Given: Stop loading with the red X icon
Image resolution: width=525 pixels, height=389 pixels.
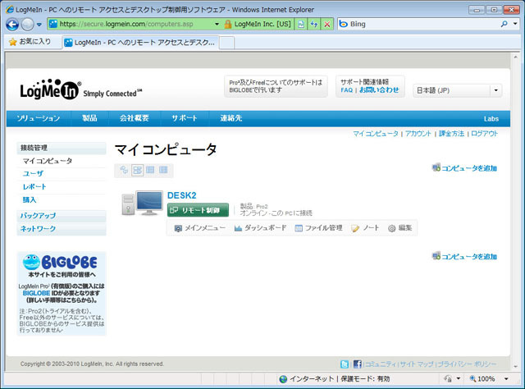Looking at the screenshot, I should coord(327,24).
